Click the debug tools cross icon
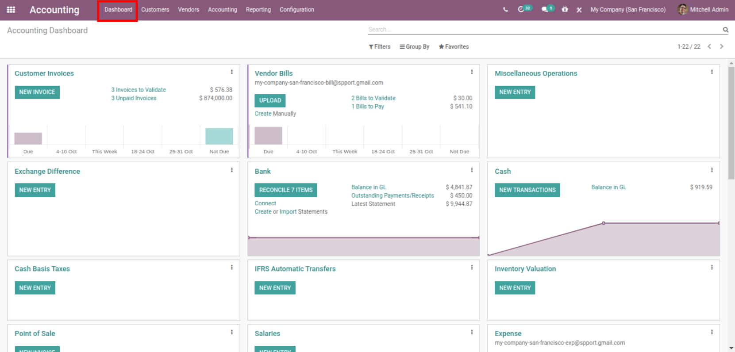735x352 pixels. tap(579, 10)
